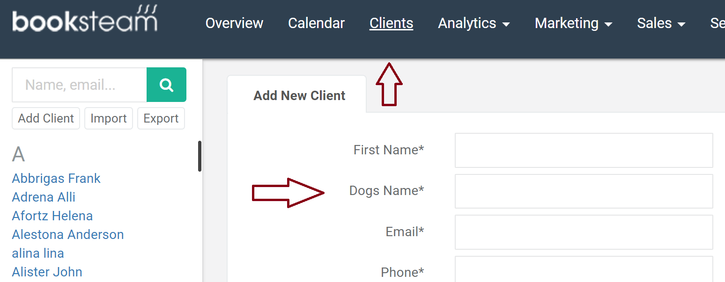Click the search magnifying glass icon
Image resolution: width=725 pixels, height=282 pixels.
[x=166, y=85]
